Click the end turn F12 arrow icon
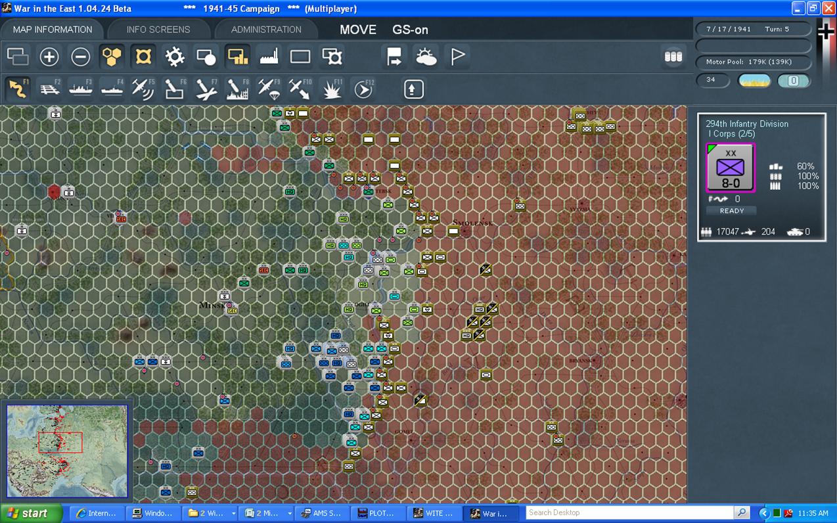Viewport: 837px width, 523px height. click(363, 89)
